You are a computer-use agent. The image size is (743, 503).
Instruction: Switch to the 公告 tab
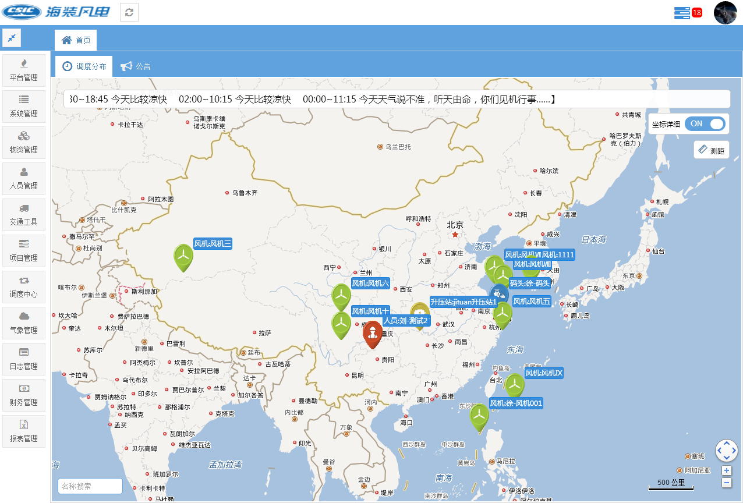[x=136, y=66]
